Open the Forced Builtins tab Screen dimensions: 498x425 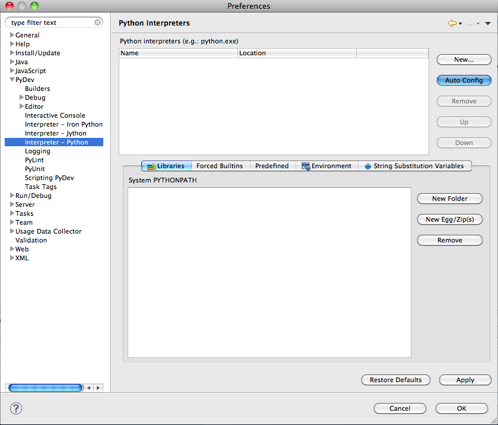point(220,166)
